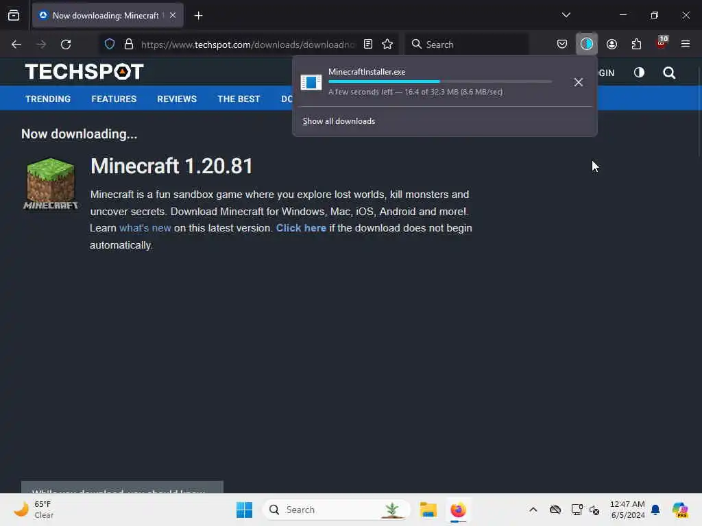
Task: Click here to restart the download
Action: coord(301,228)
